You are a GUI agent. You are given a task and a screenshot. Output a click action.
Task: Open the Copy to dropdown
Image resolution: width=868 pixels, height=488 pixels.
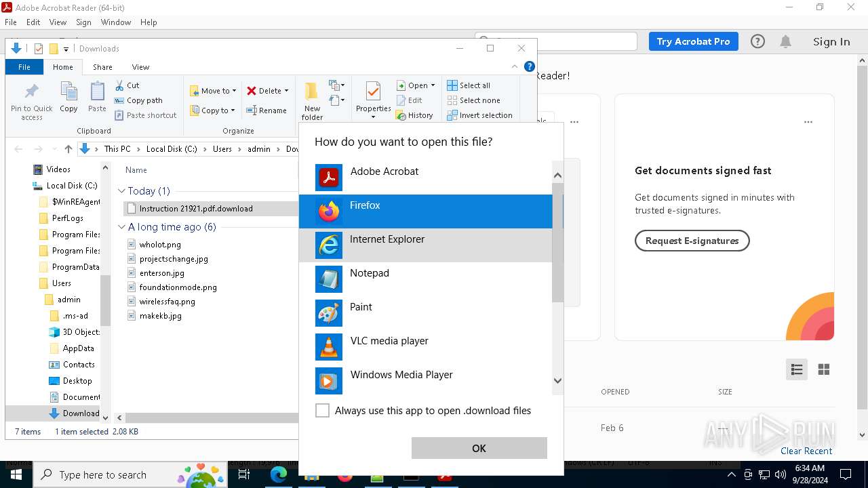(x=212, y=110)
